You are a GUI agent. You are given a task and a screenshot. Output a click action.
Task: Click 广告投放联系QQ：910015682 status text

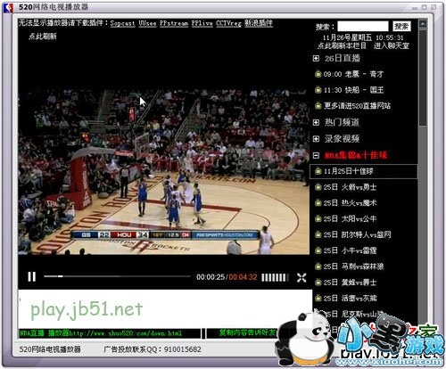click(153, 349)
